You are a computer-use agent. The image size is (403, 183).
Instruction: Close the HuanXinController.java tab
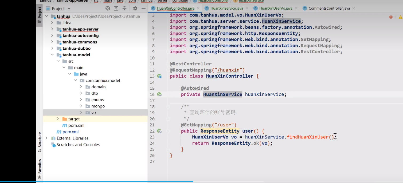tap(198, 9)
